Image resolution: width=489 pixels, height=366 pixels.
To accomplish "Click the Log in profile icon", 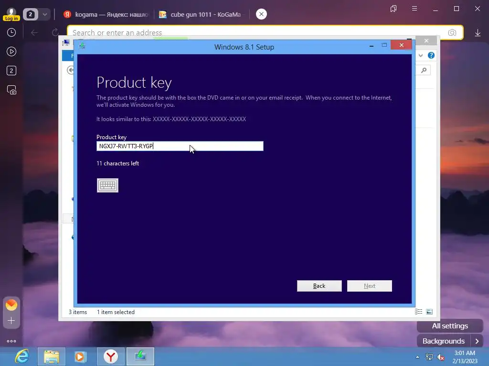I will click(x=11, y=14).
